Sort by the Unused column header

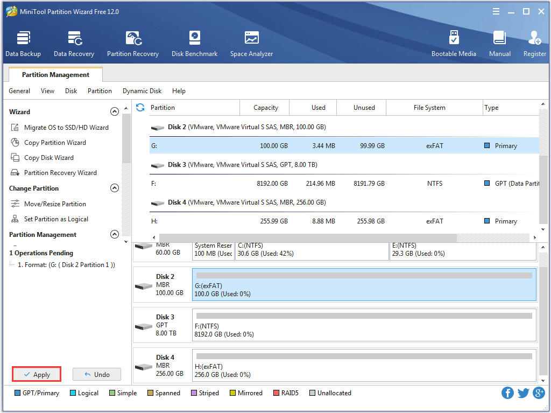point(362,107)
